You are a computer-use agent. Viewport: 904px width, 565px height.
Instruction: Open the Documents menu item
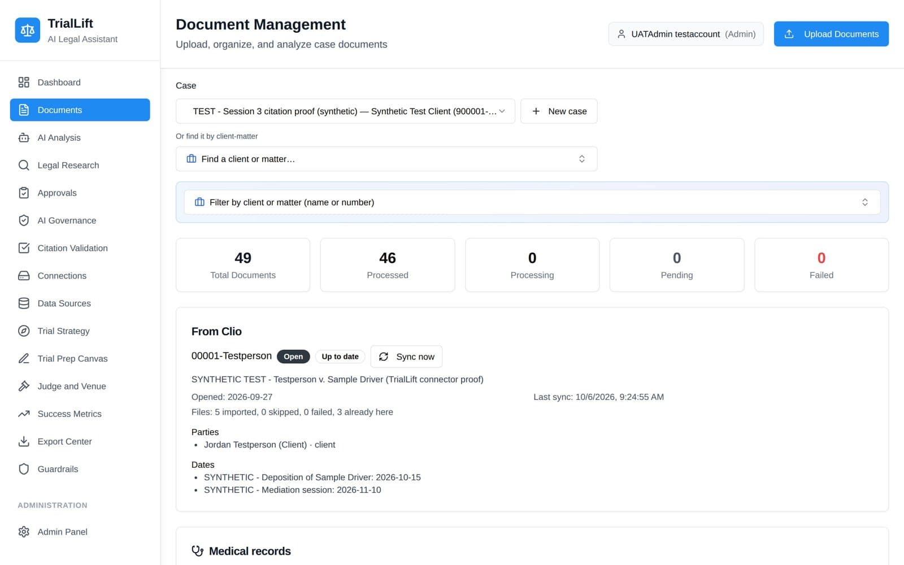80,110
